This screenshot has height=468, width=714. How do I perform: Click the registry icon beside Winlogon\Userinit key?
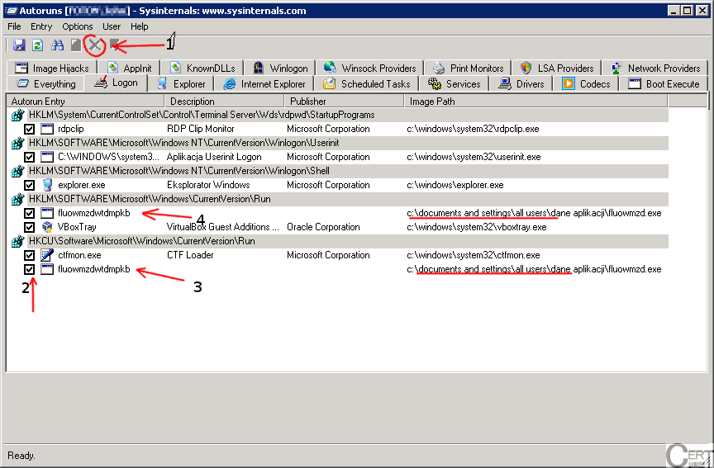click(17, 144)
